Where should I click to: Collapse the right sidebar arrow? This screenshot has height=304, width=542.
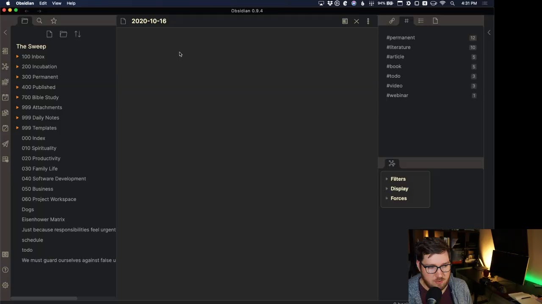(489, 33)
